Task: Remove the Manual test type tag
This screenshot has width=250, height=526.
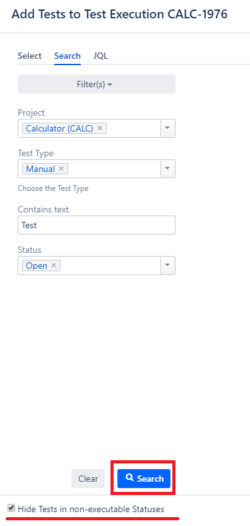Action: tap(61, 169)
